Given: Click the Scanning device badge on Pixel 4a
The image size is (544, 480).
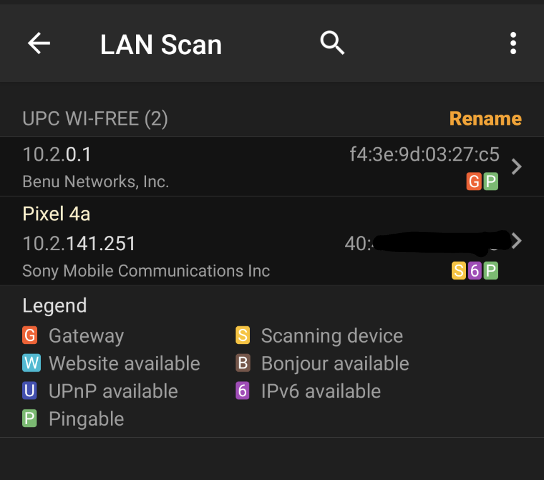Looking at the screenshot, I should coord(458,270).
